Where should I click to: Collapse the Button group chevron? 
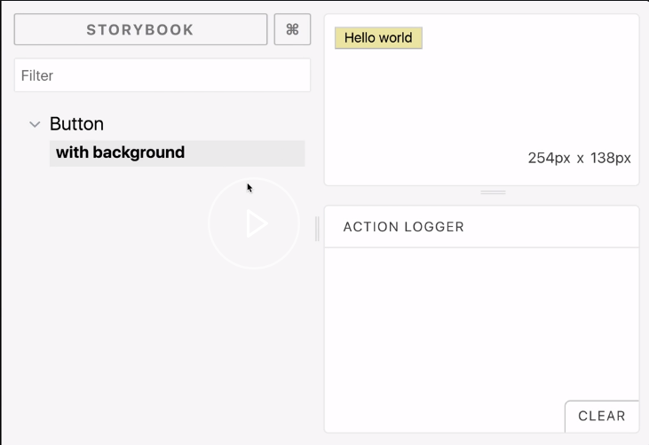point(35,124)
